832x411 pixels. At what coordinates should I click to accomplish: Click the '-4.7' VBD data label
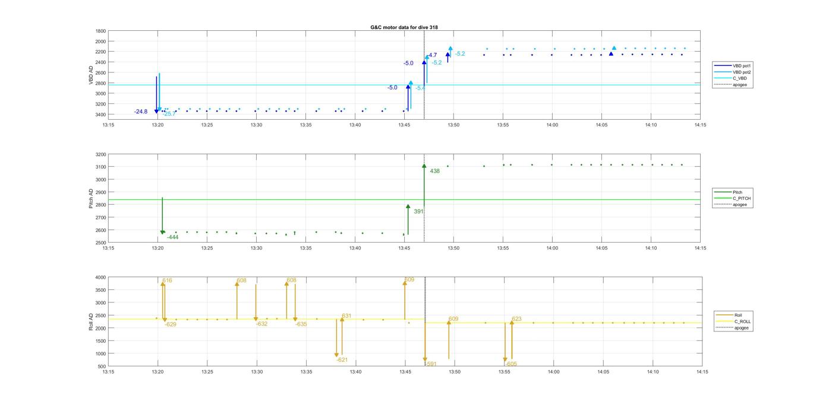[432, 55]
